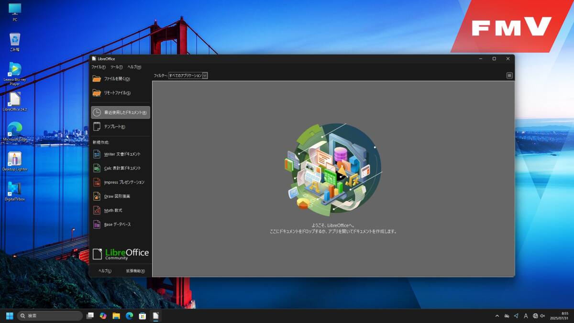Viewport: 574px width, 323px height.
Task: Start a new Impress プレゼンテーション
Action: 123,182
